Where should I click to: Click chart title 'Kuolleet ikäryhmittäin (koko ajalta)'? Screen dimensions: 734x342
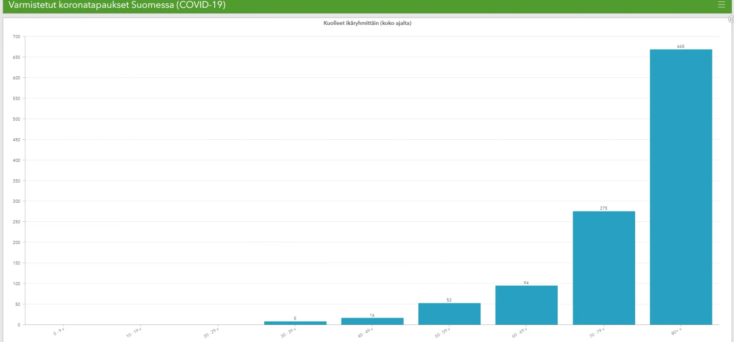(367, 23)
